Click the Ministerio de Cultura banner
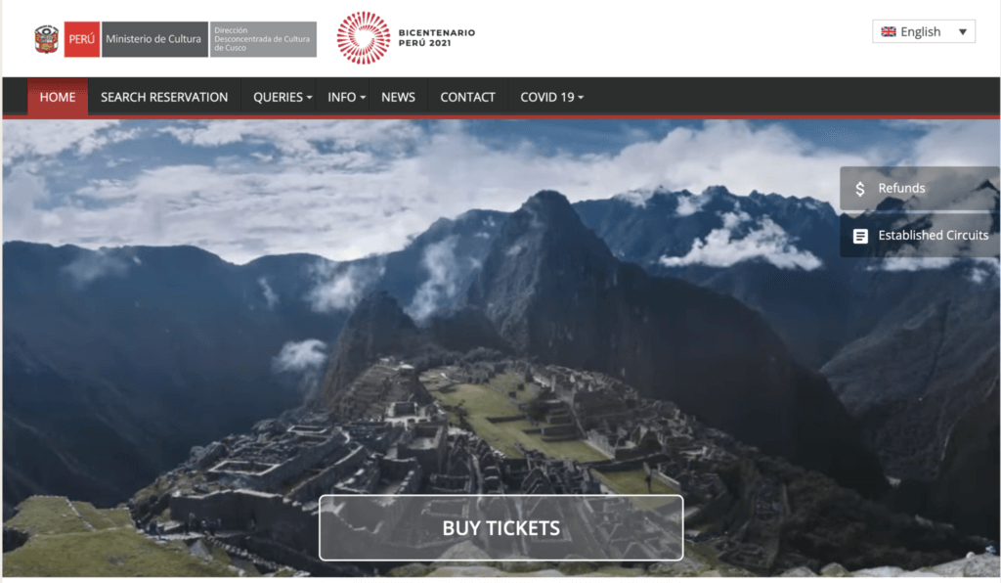Viewport: 1001px width, 583px height. 154,39
